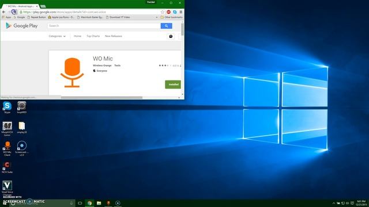Click the taskbar clock and date

[362, 203]
